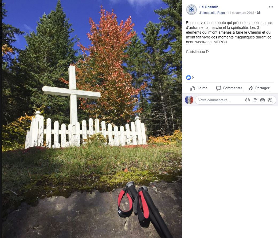Click the Commenter button

click(229, 88)
